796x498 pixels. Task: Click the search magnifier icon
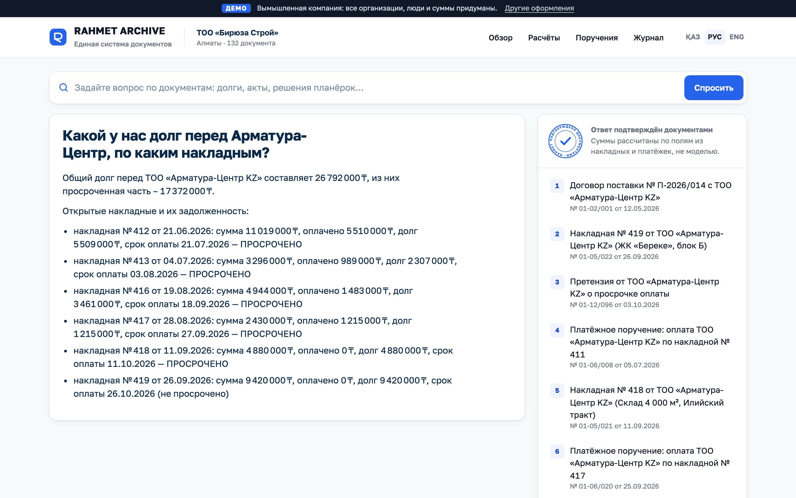(64, 88)
